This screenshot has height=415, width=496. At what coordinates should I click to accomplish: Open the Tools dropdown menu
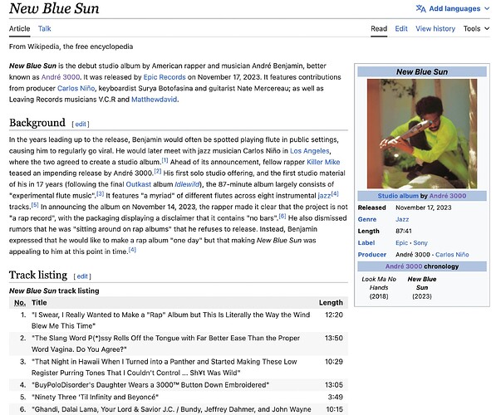click(x=476, y=29)
